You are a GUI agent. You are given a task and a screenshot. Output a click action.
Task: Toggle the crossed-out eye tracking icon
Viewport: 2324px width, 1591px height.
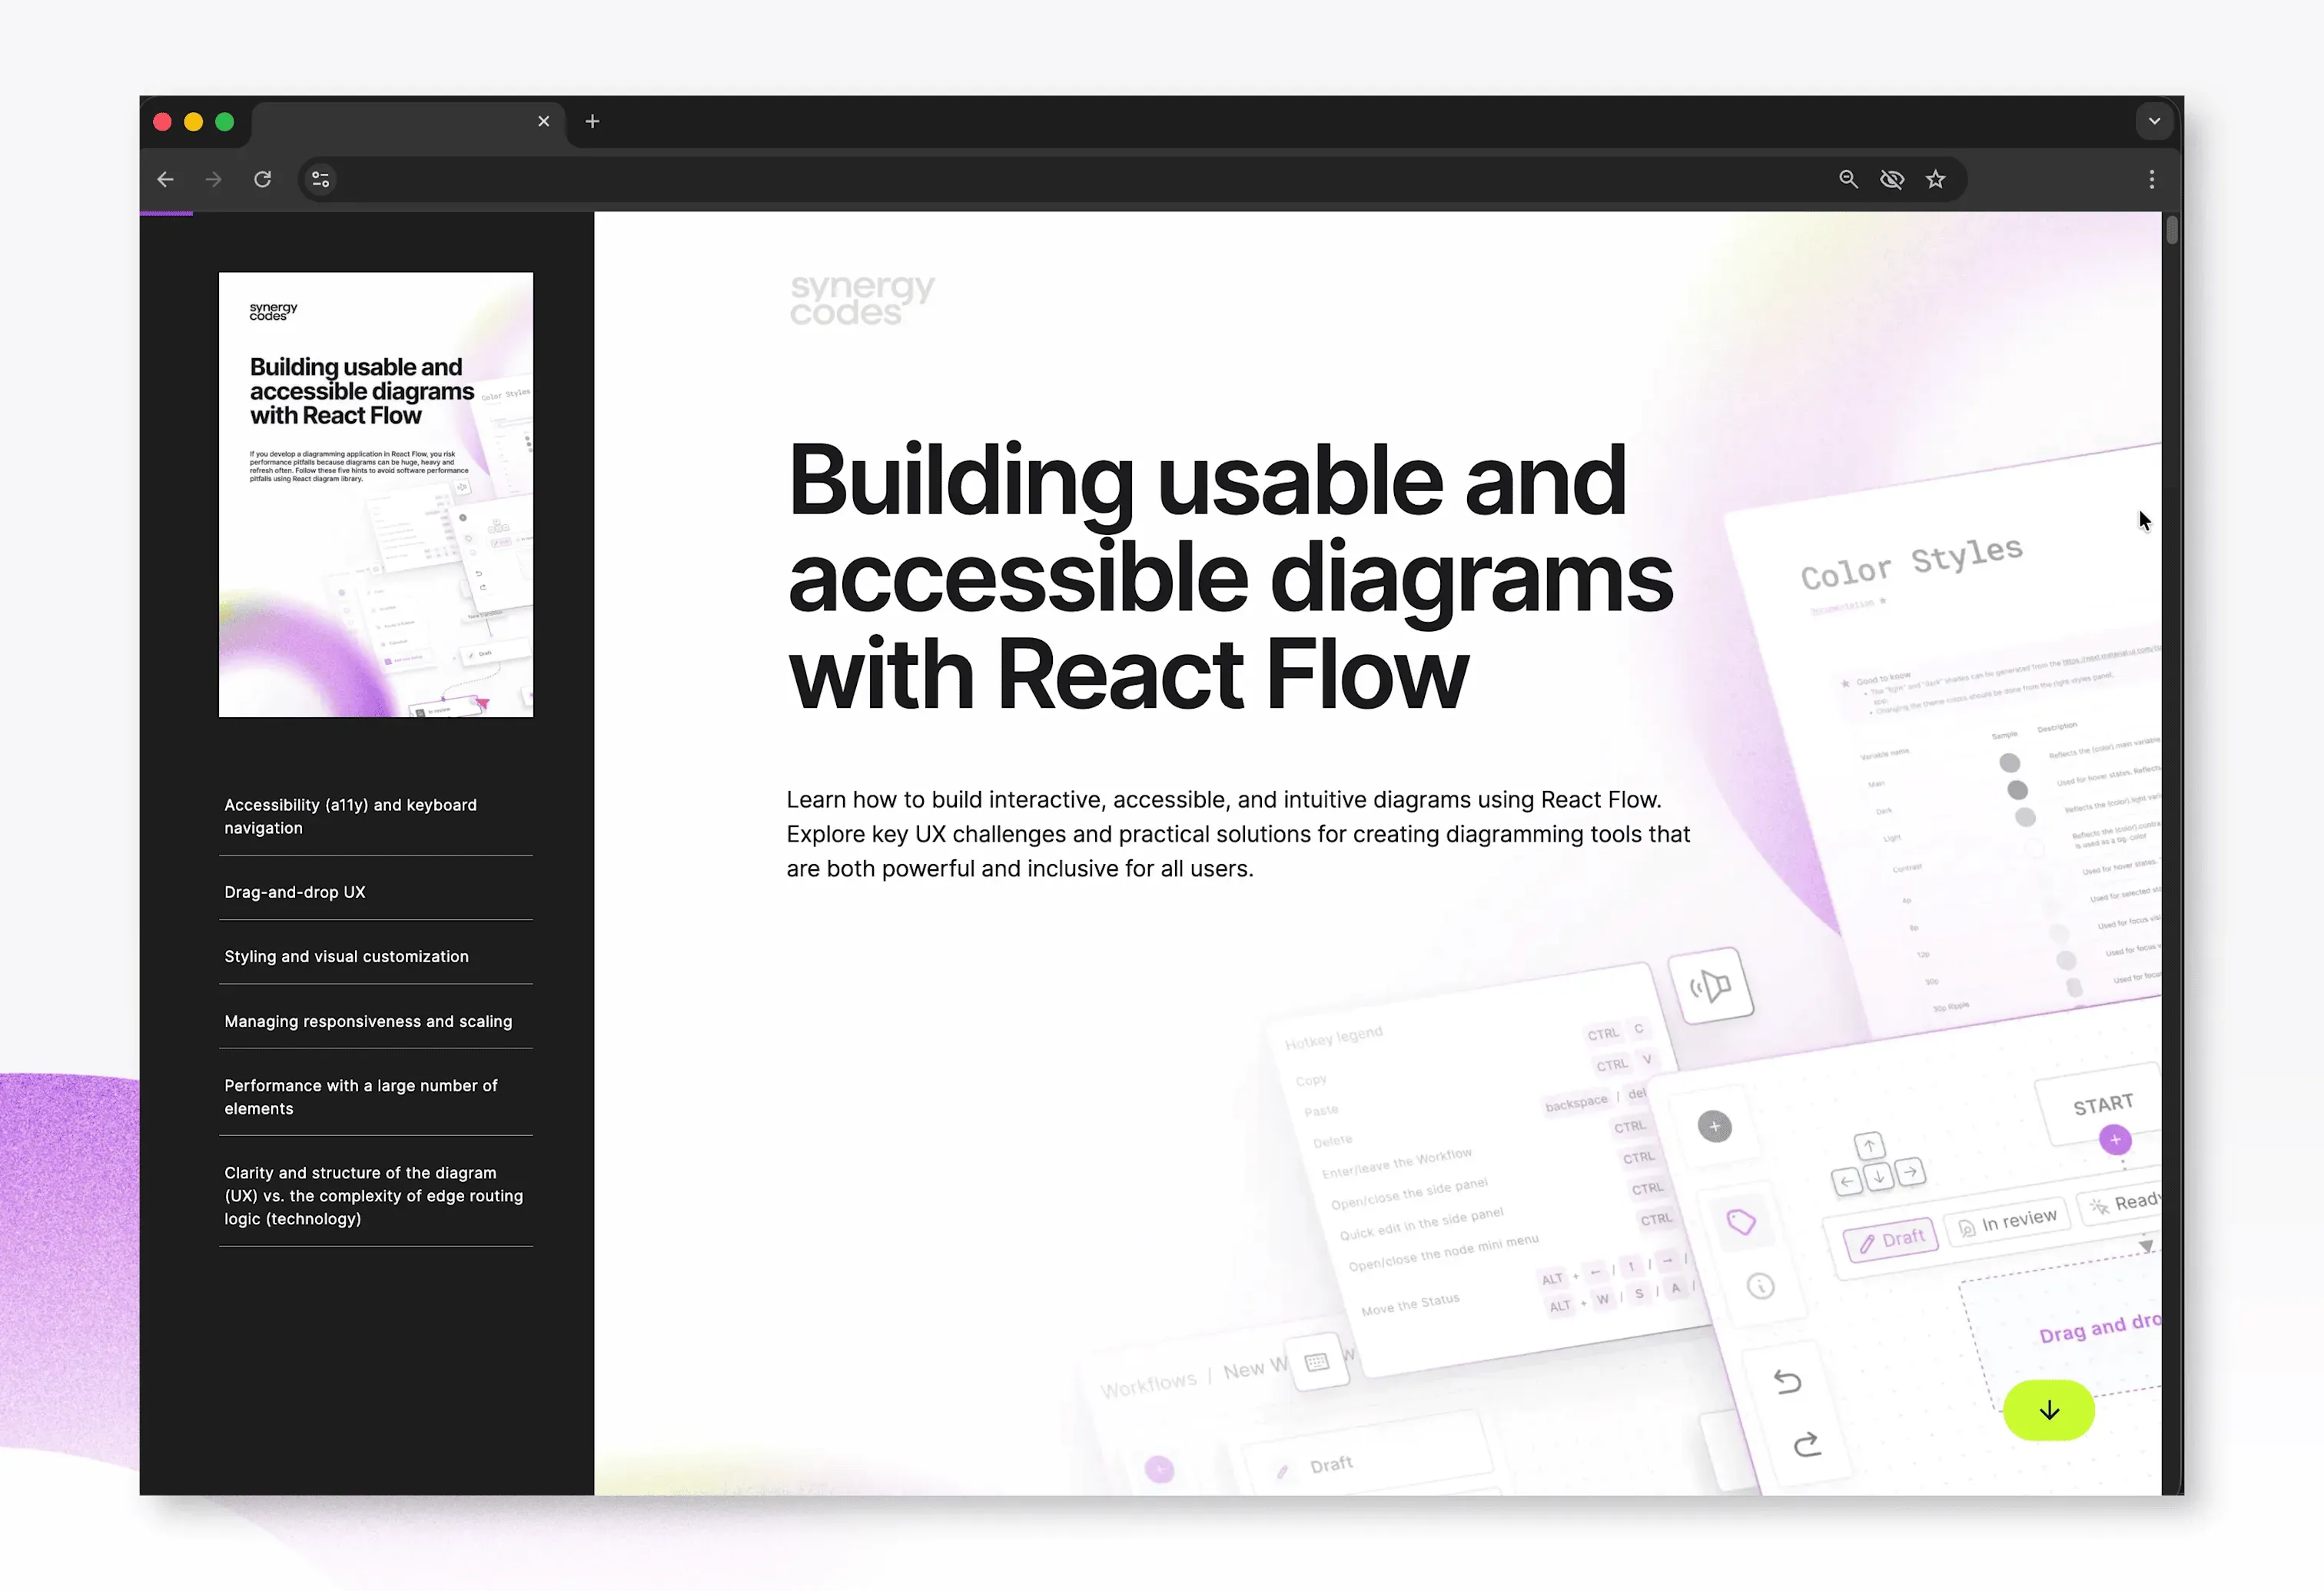1892,179
